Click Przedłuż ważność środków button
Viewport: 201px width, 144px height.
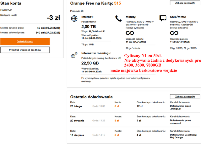[x=25, y=50]
